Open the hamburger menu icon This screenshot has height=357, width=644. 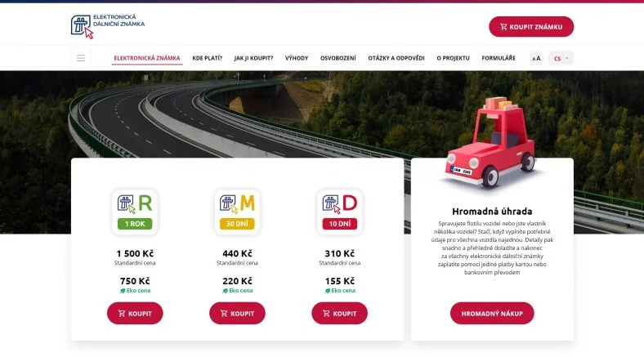point(81,58)
